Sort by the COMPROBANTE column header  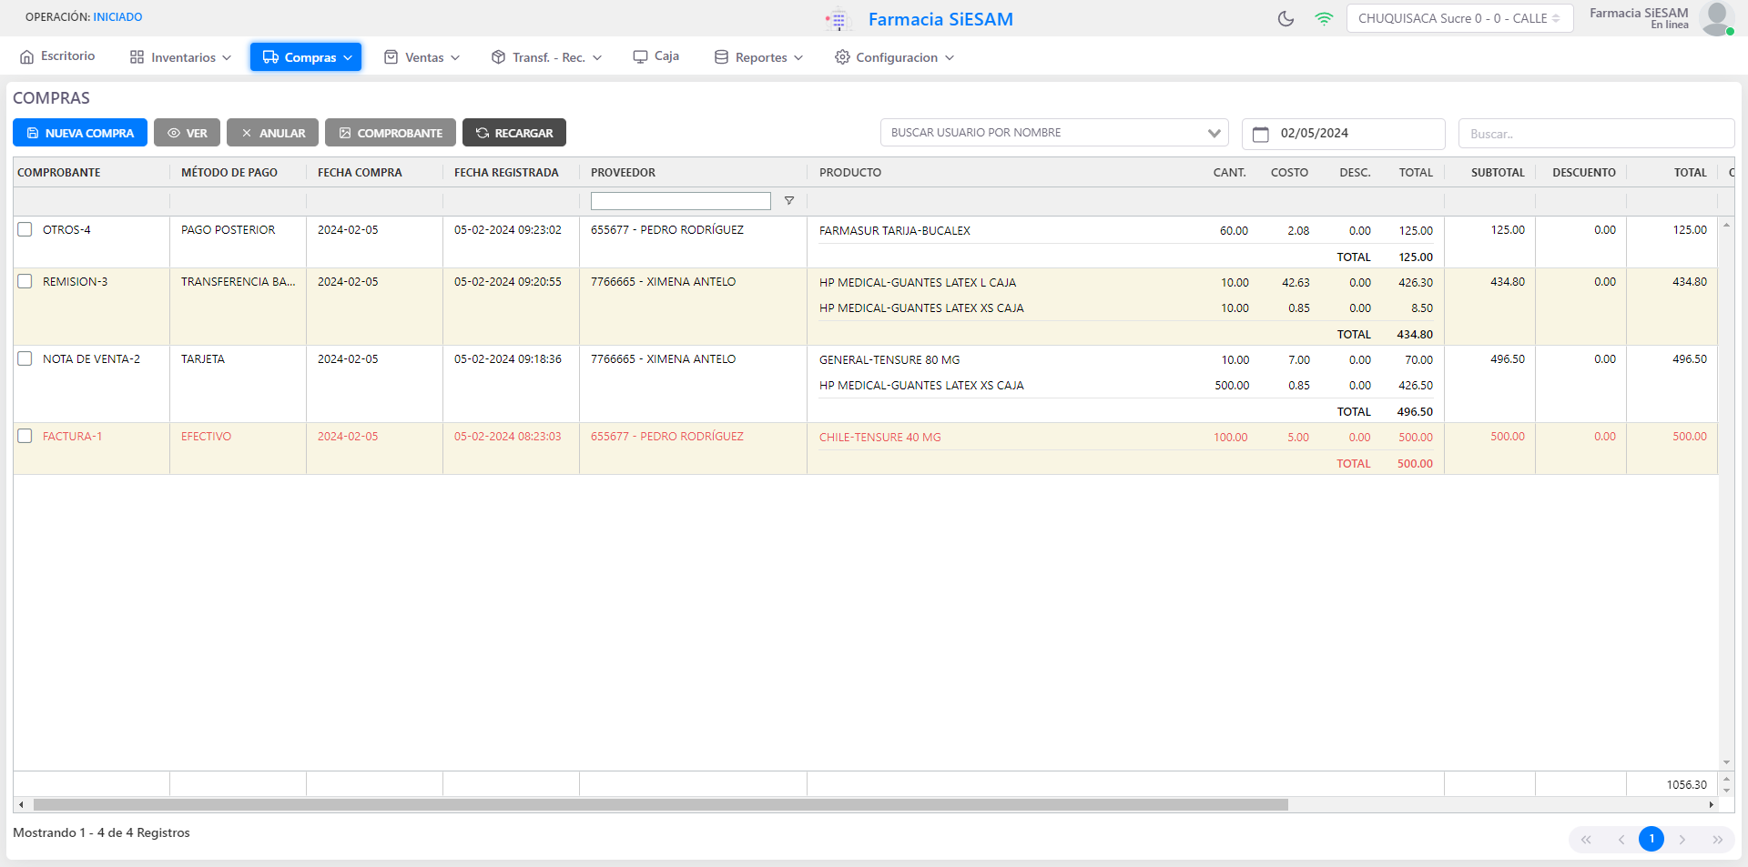point(59,173)
